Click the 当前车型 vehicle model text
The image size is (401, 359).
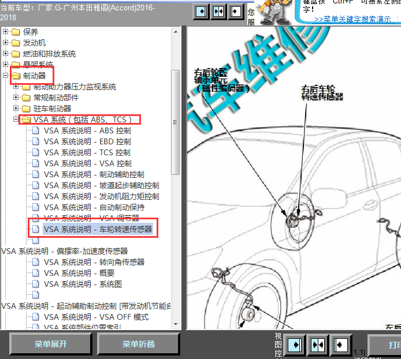tap(77, 13)
